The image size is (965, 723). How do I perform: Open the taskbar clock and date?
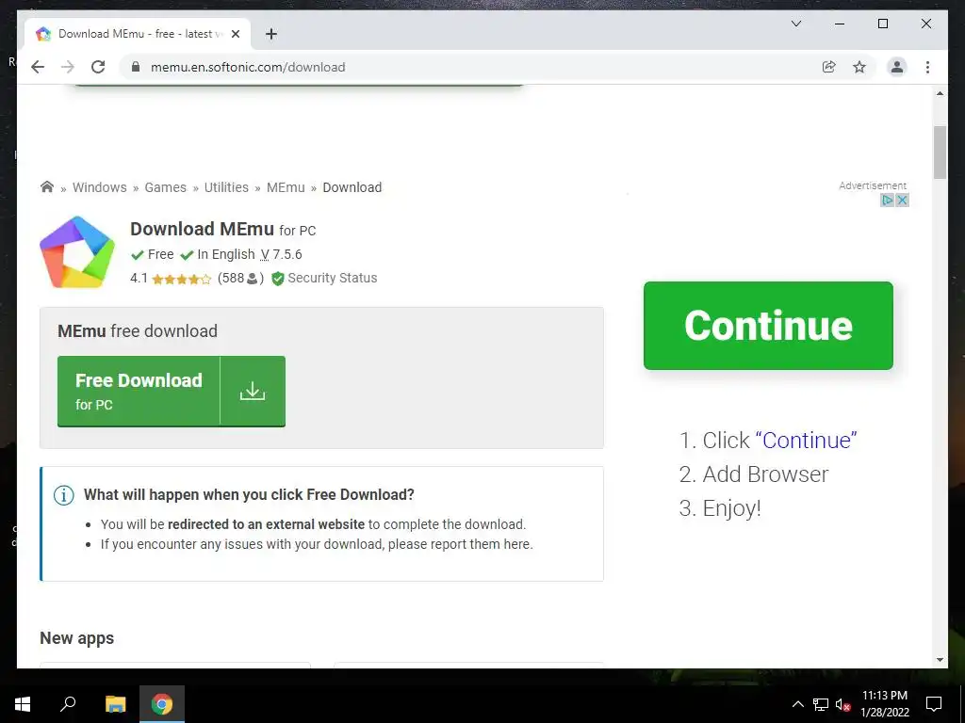(x=884, y=704)
